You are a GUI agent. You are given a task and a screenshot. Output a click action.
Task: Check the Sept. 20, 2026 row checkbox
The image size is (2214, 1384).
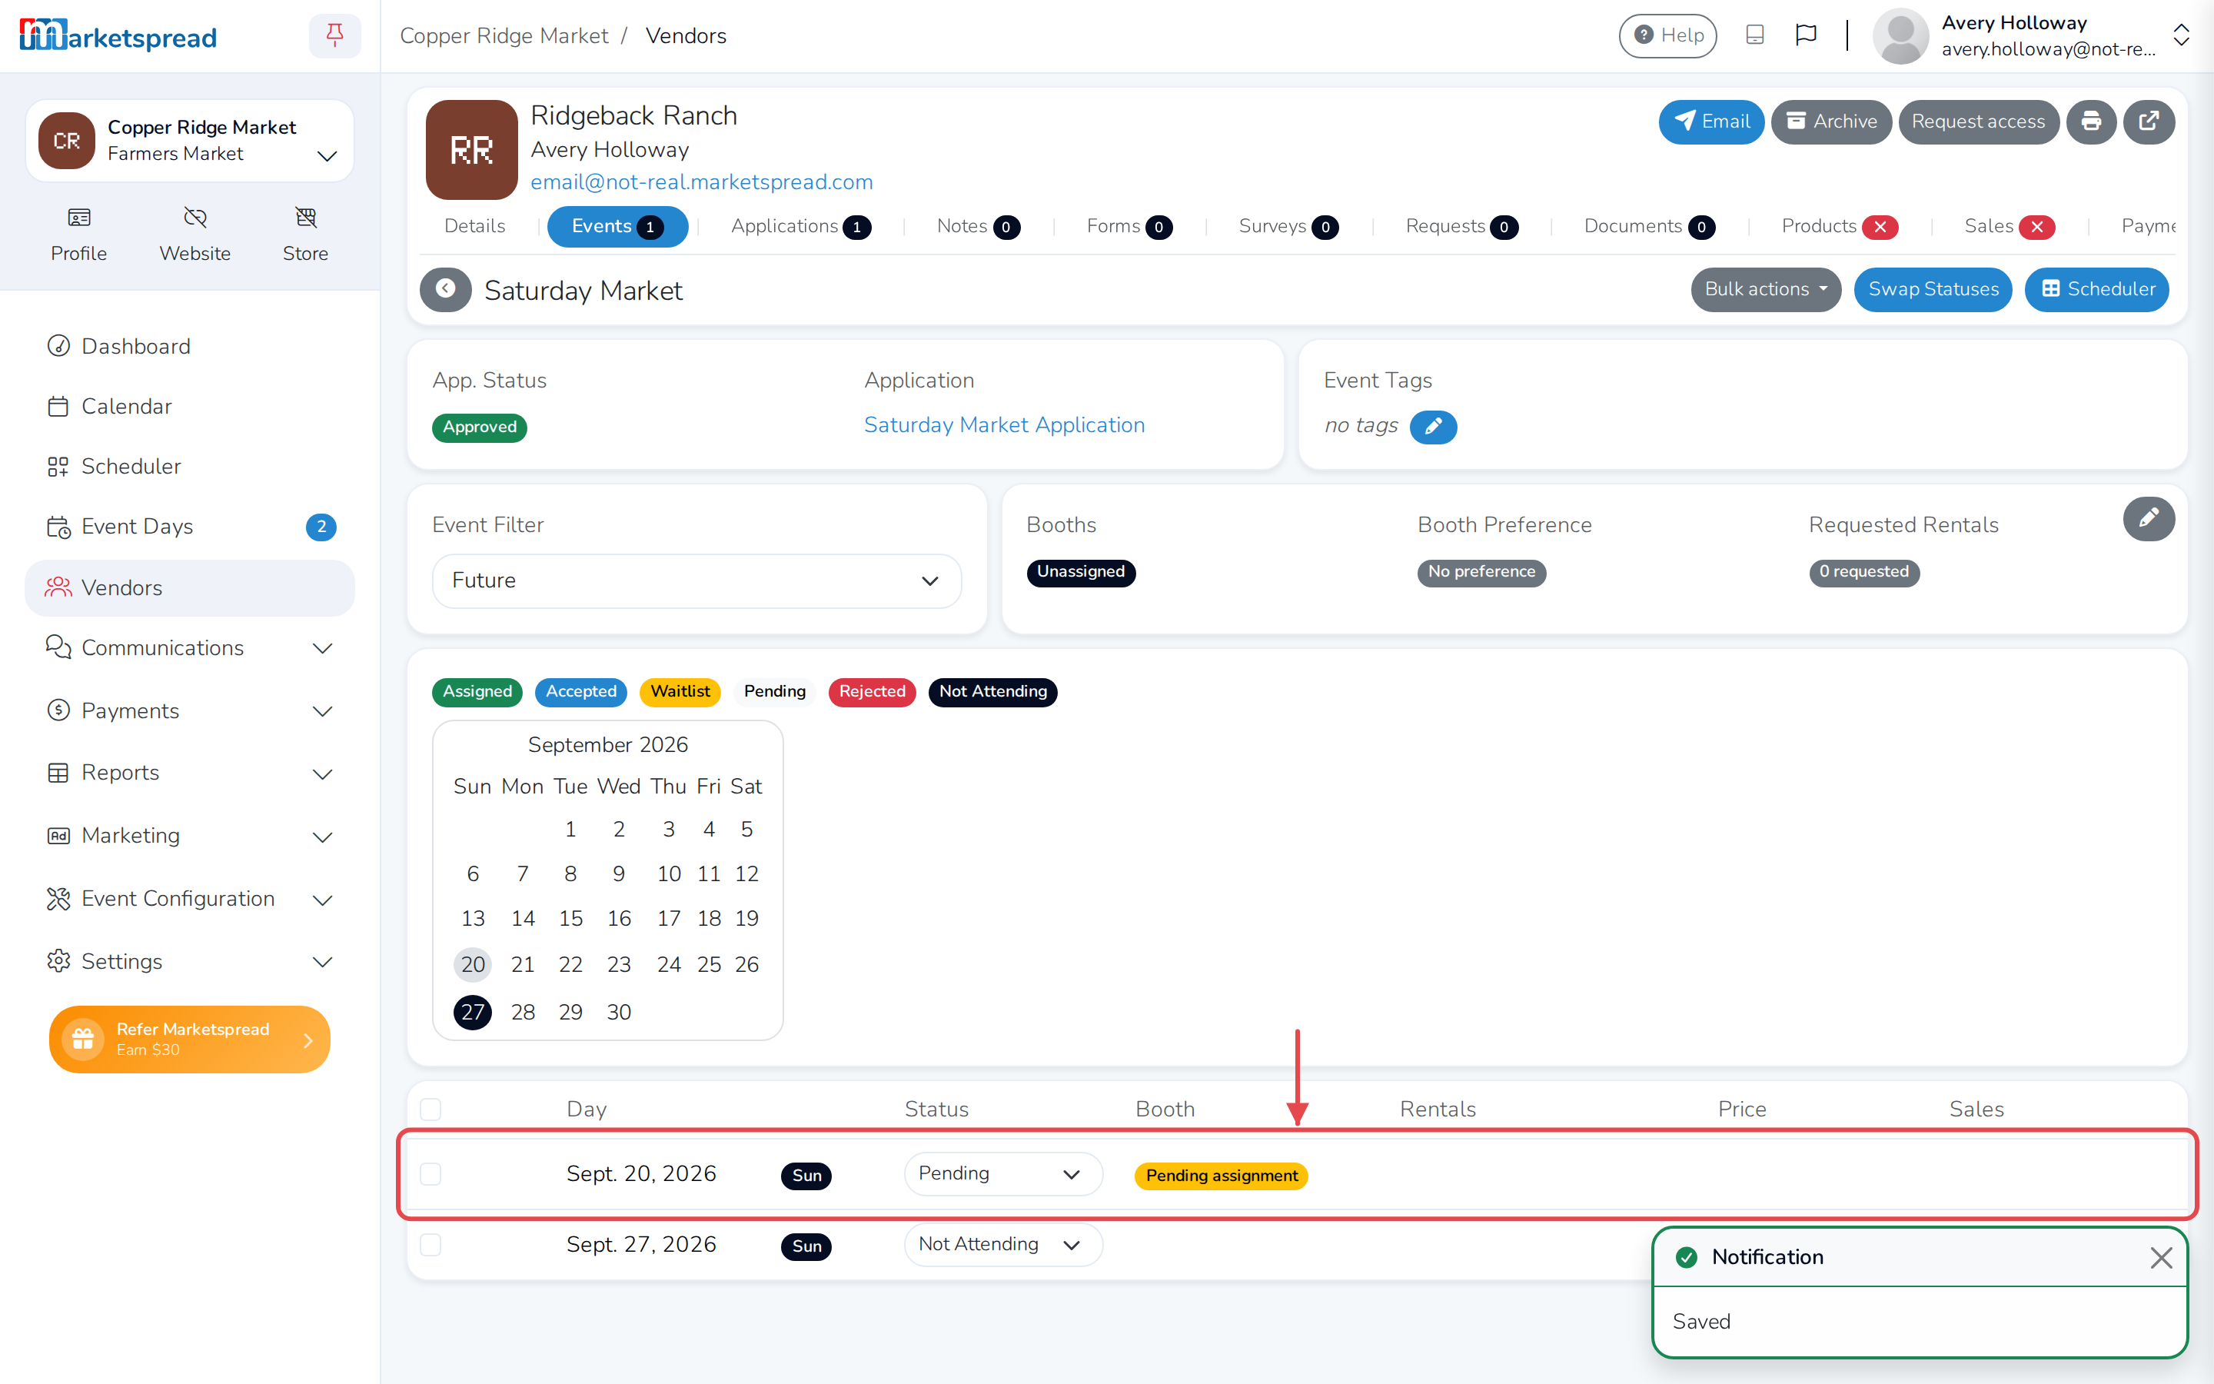pos(431,1174)
